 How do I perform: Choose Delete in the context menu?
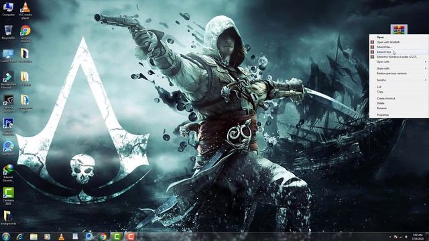click(399, 103)
